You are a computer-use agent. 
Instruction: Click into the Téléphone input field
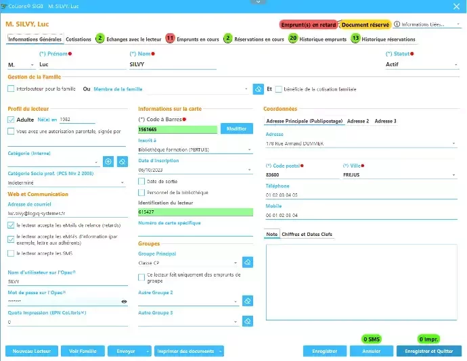pyautogui.click(x=361, y=196)
